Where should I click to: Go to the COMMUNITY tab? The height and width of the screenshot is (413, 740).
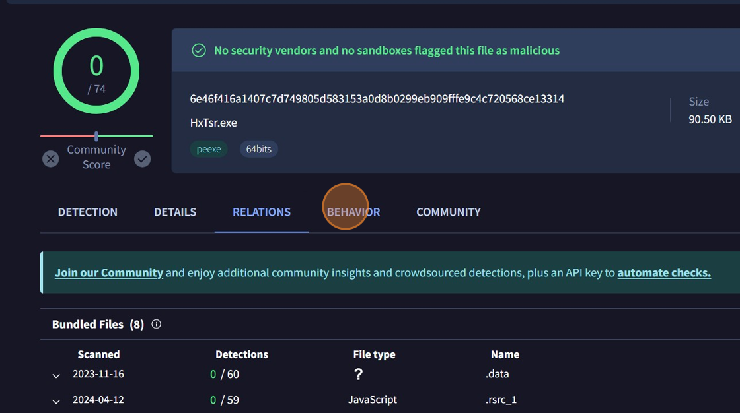click(448, 212)
